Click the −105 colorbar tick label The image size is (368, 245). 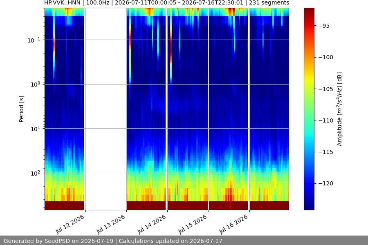(326, 89)
